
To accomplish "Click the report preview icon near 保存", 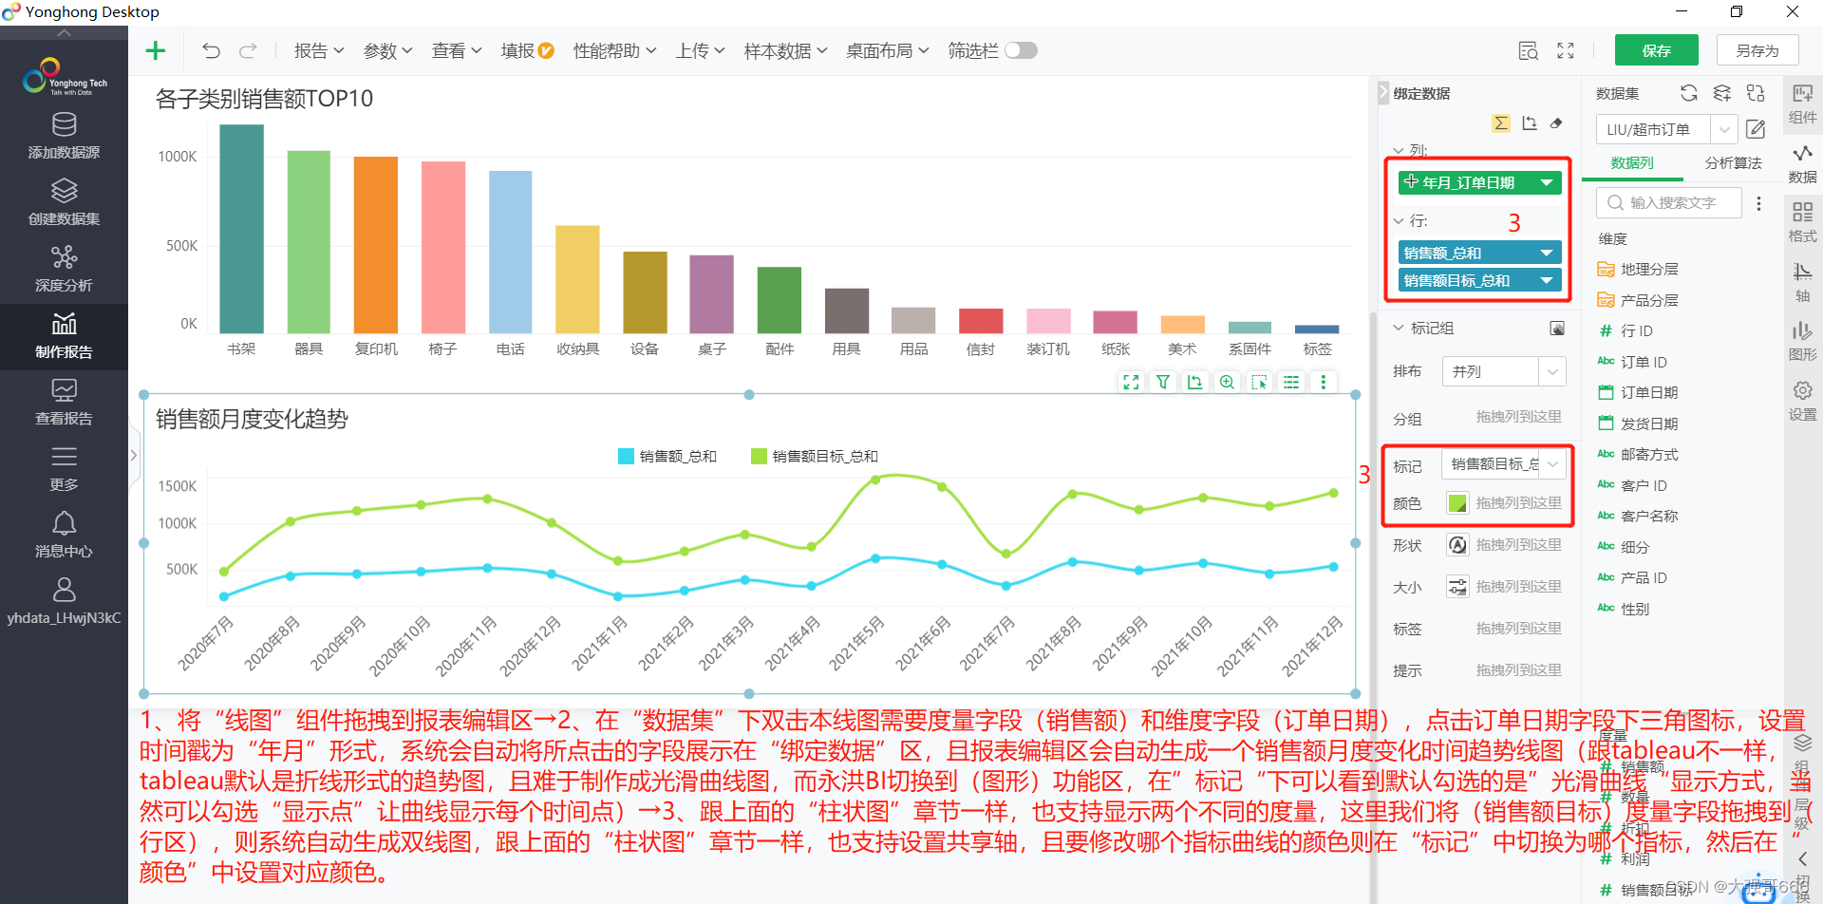I will tap(1528, 50).
